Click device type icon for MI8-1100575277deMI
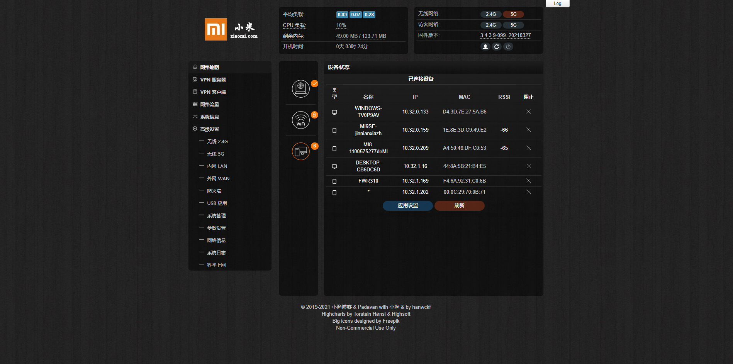 [x=334, y=149]
